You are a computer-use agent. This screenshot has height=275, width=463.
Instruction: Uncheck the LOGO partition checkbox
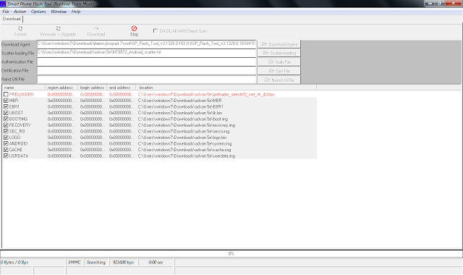coord(6,137)
